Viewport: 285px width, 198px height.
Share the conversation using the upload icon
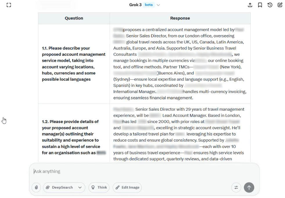pyautogui.click(x=250, y=5)
